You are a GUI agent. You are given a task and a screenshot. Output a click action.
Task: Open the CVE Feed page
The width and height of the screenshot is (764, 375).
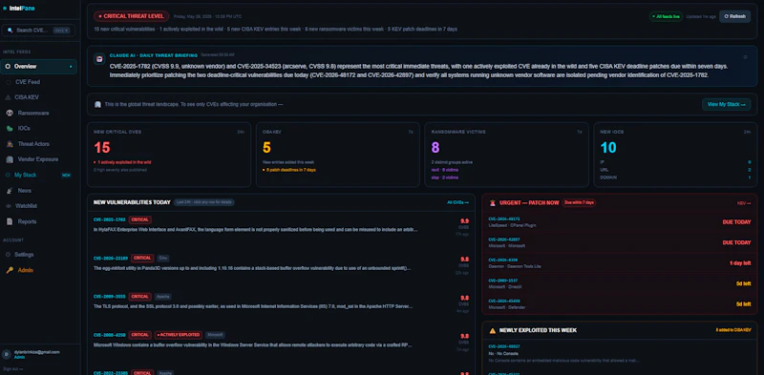coord(38,82)
